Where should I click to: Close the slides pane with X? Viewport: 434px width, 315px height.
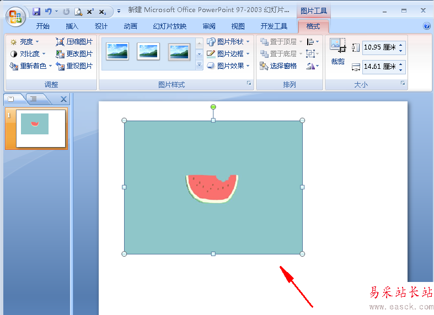(63, 99)
